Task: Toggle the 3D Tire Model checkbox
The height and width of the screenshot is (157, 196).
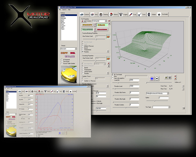Action: point(113,74)
